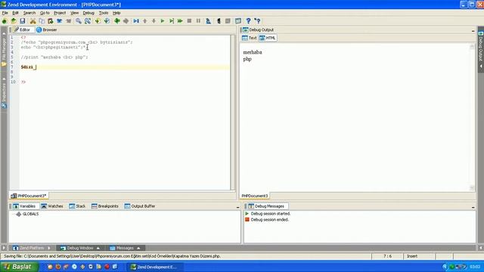This screenshot has height=272, width=484.
Task: Minimize the Debug Output panel
Action: (x=473, y=30)
